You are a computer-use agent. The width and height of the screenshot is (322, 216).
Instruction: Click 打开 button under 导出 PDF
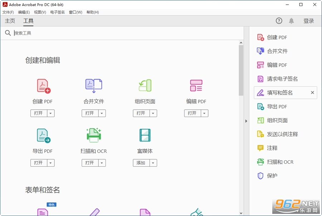pyautogui.click(x=39, y=163)
